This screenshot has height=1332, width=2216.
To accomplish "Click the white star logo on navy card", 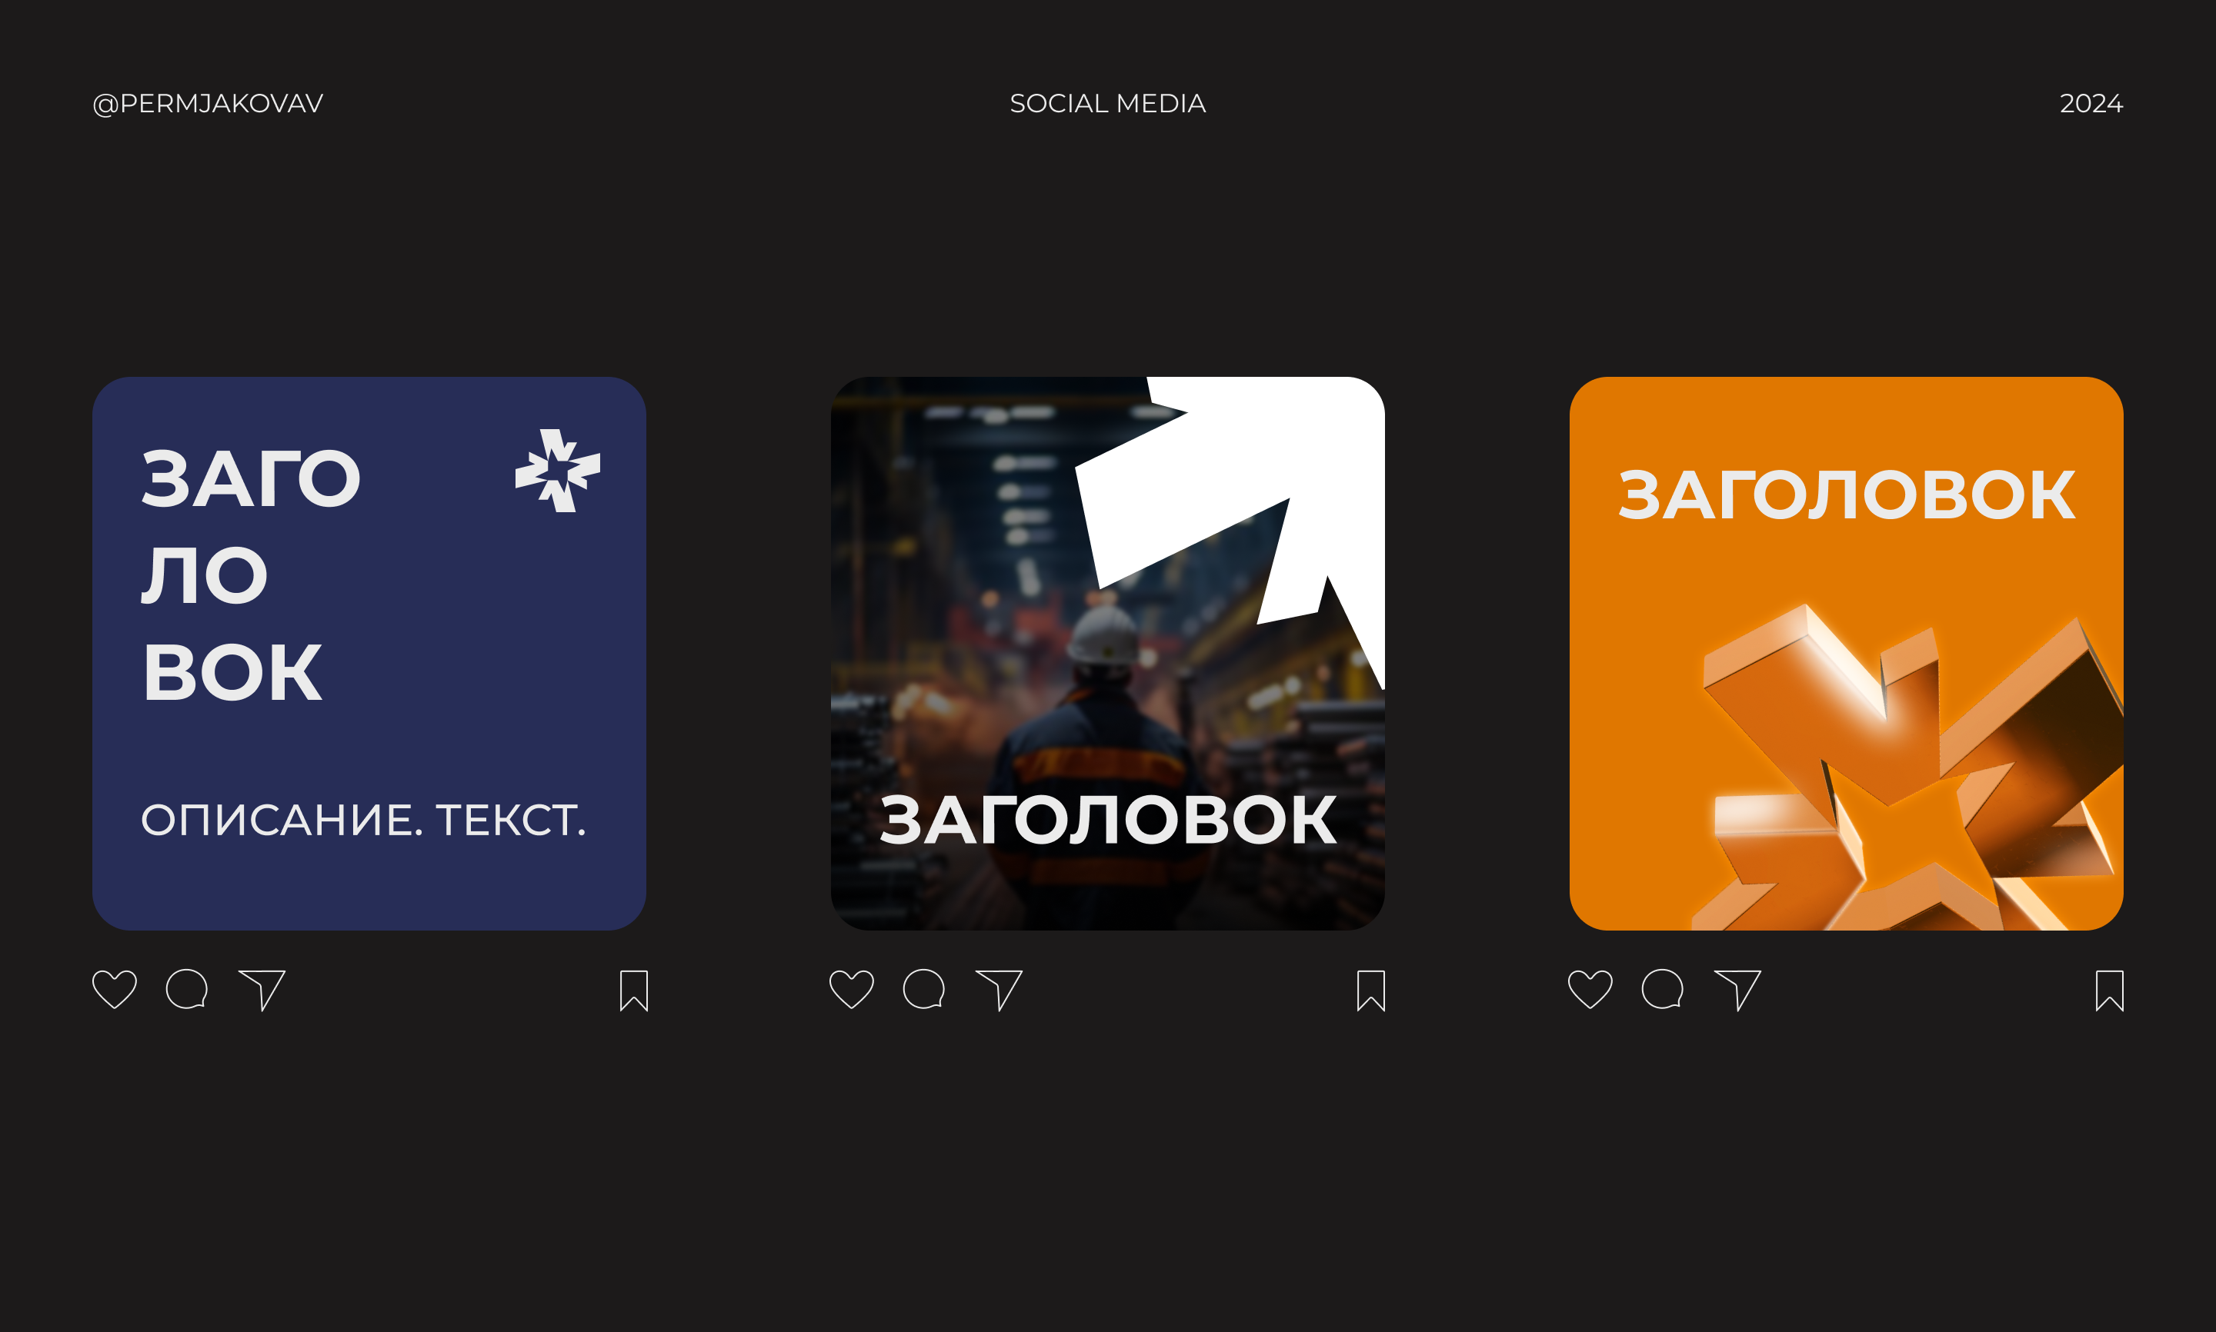I will tap(558, 471).
